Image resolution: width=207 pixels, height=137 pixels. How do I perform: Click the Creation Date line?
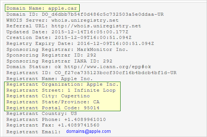pos(69,38)
